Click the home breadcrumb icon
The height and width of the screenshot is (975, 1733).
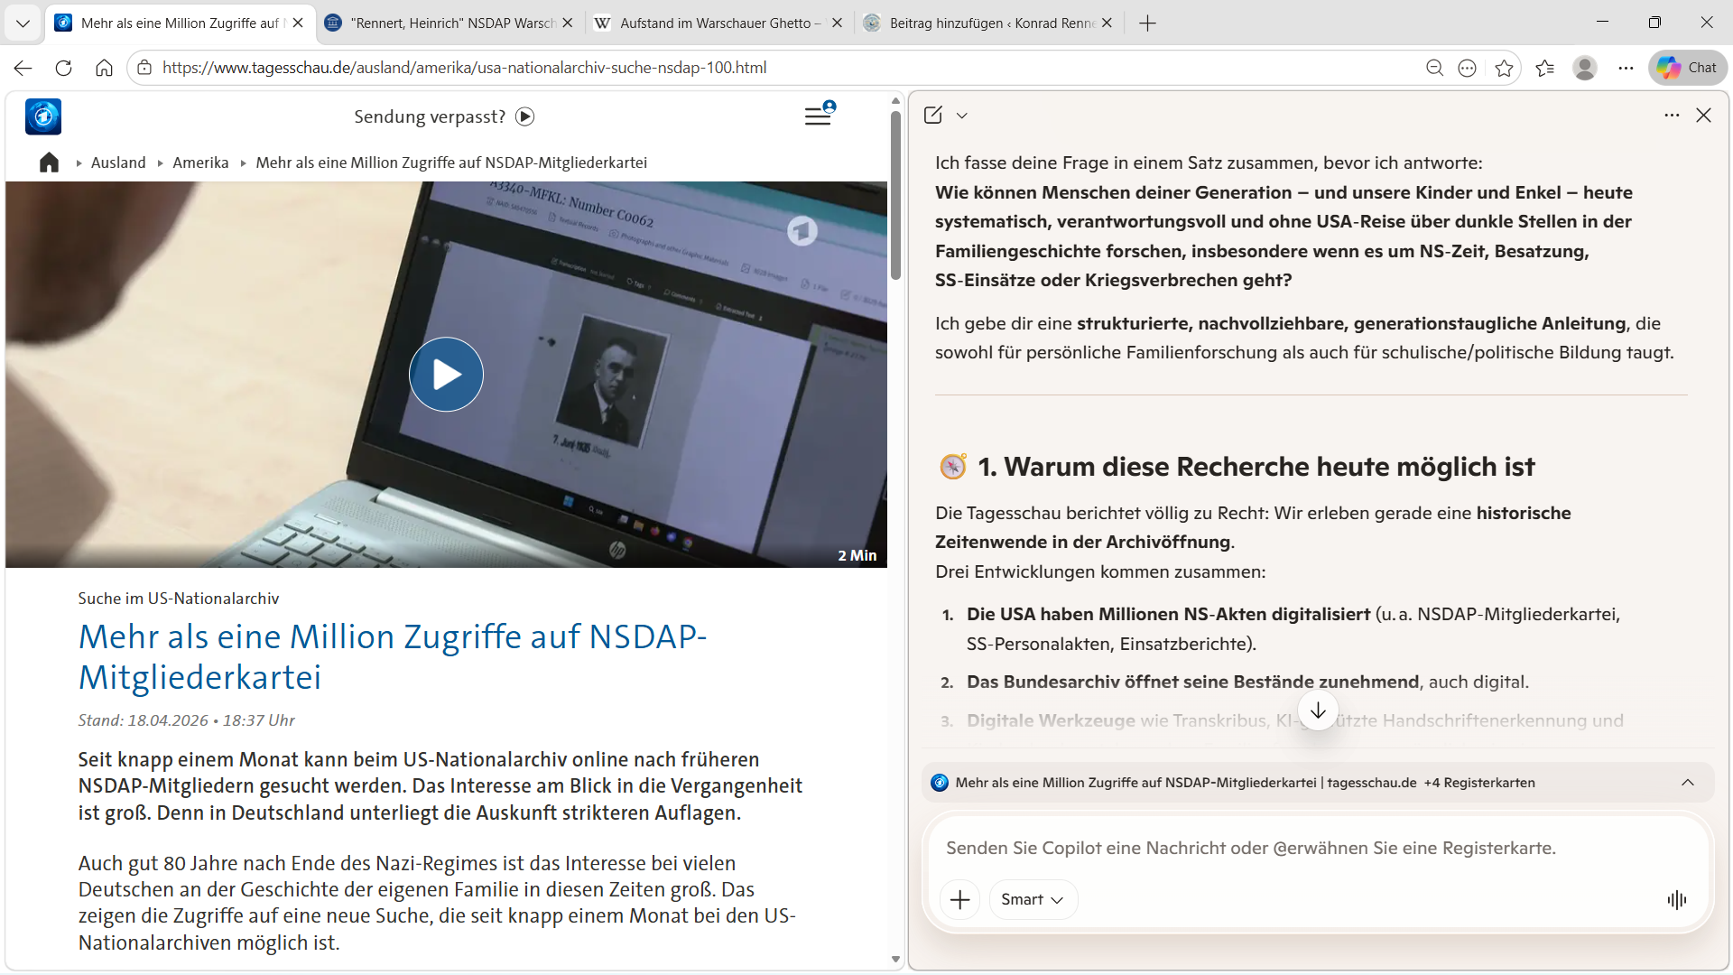[49, 162]
